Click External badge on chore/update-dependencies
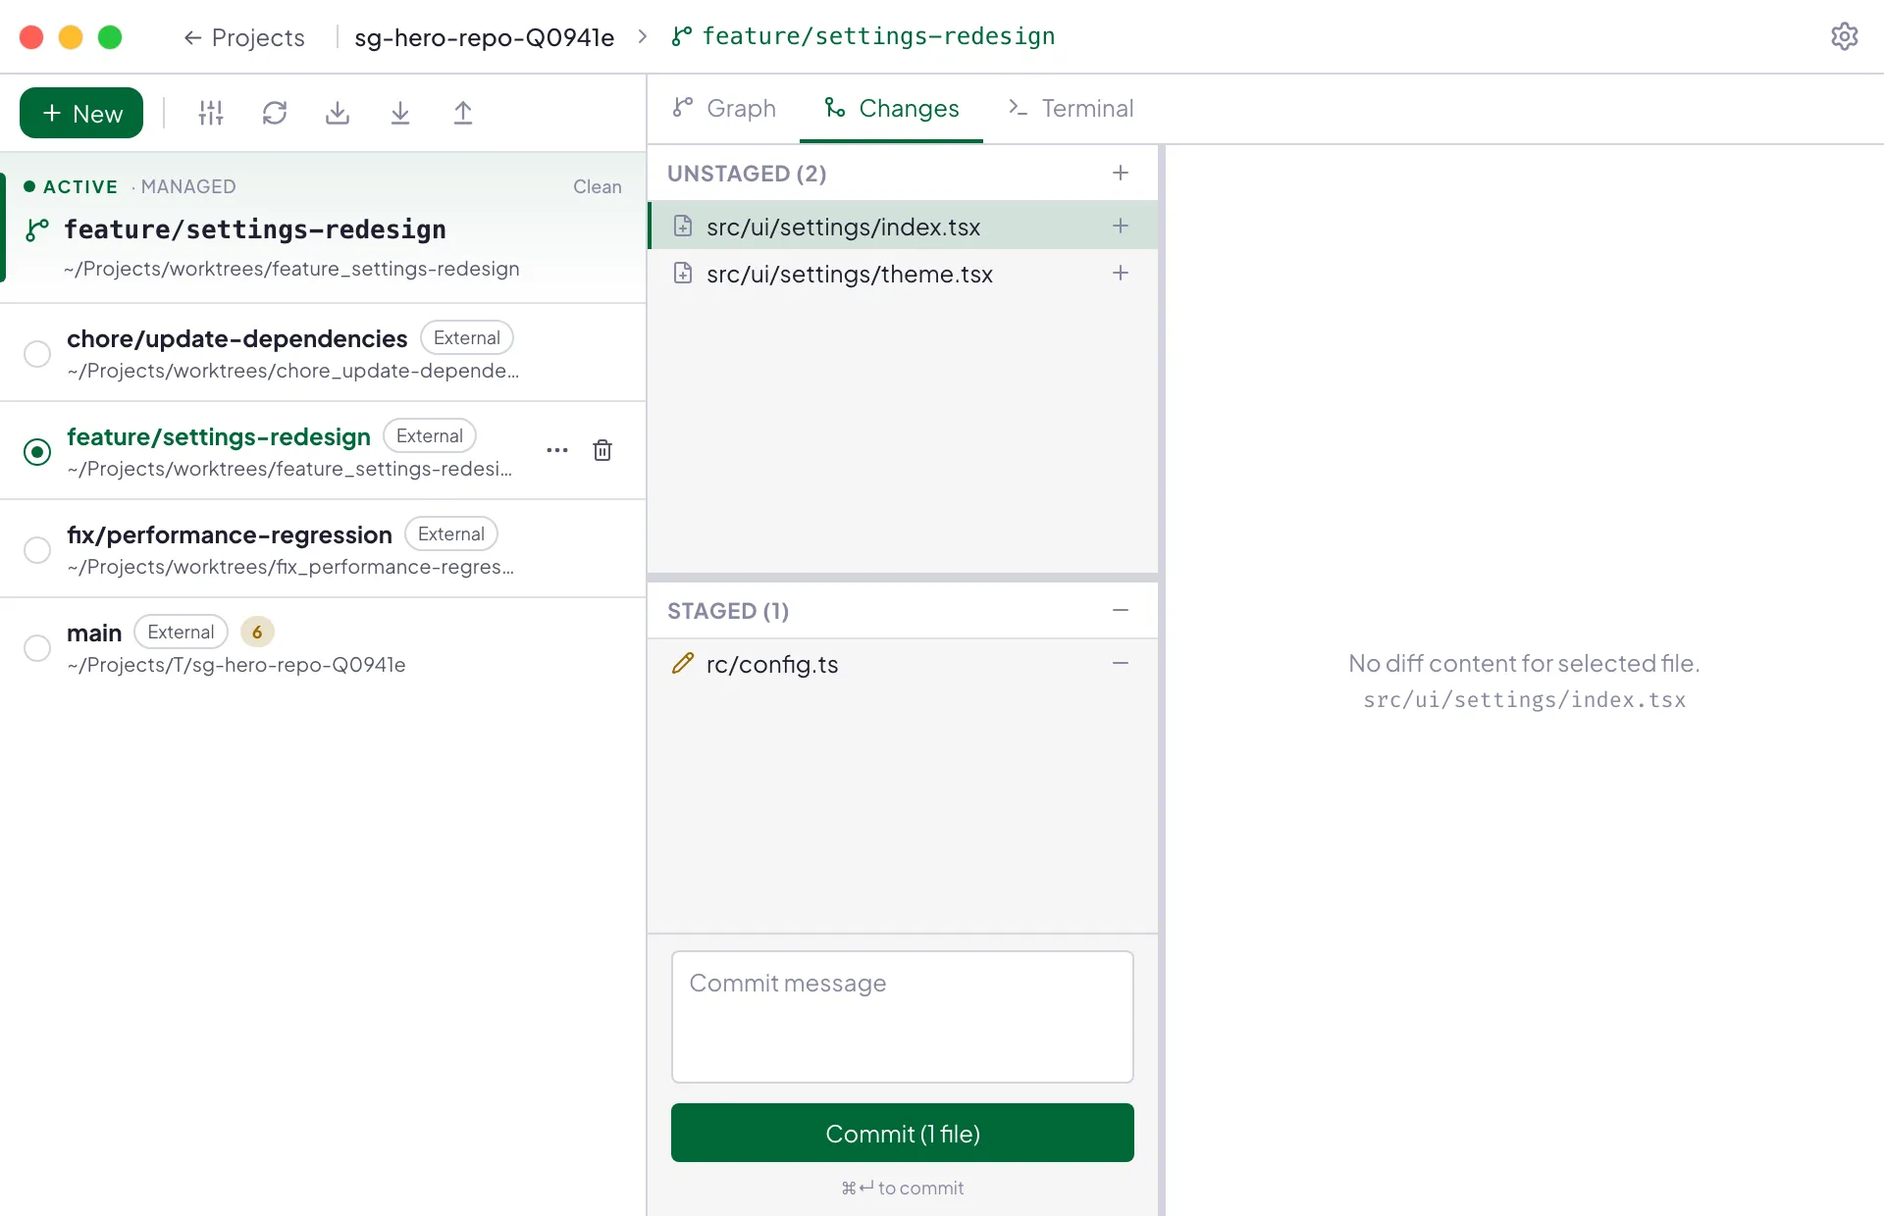Screen dimensions: 1884x1216 (467, 337)
